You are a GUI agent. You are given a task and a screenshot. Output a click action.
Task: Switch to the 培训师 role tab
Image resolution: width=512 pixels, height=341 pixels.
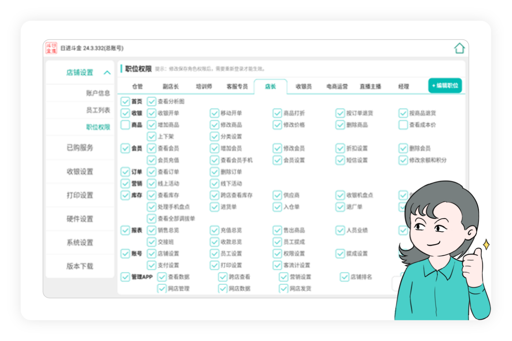click(x=204, y=86)
